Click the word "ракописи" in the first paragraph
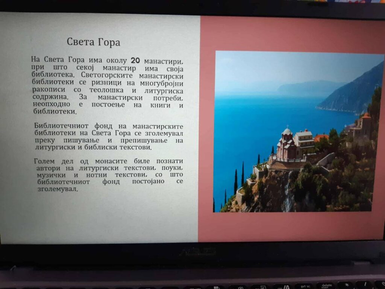This screenshot has height=289, width=385. [x=49, y=90]
